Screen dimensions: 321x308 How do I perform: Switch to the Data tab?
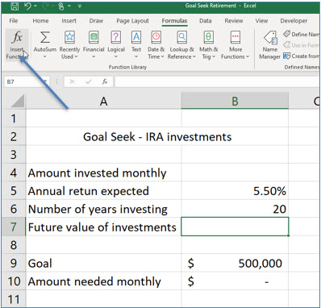206,21
